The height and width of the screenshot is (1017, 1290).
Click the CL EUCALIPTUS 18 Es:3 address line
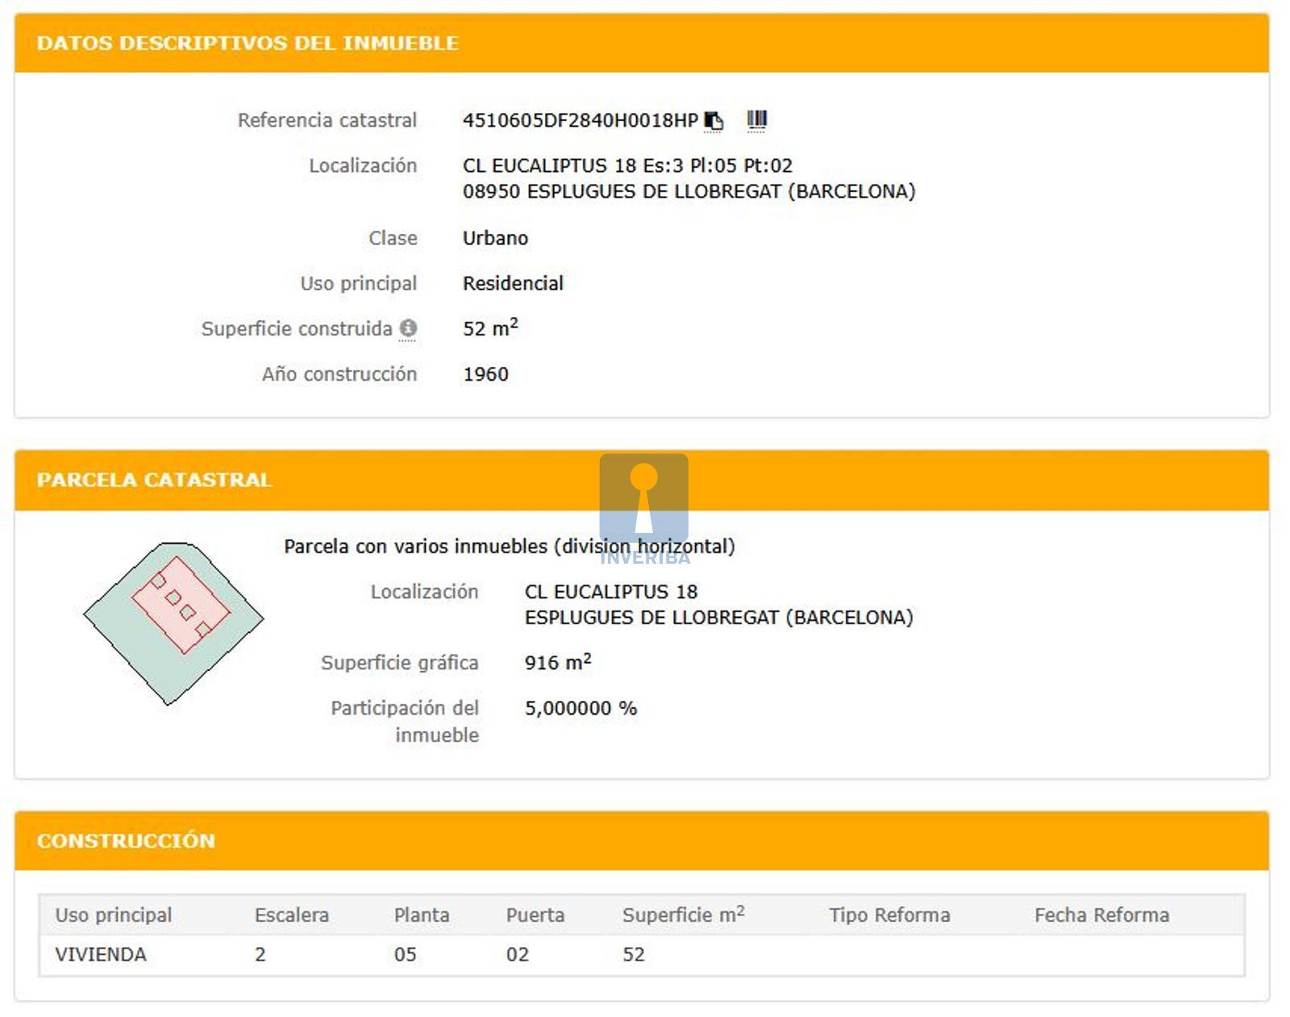[627, 166]
